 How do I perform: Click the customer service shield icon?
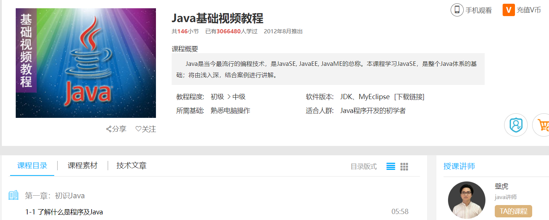[x=516, y=125]
